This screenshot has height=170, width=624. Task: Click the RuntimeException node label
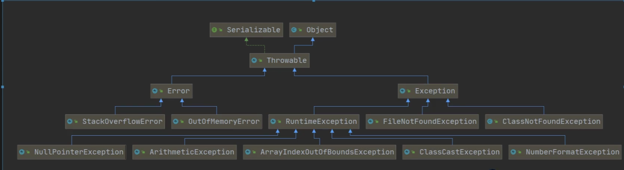coord(321,121)
